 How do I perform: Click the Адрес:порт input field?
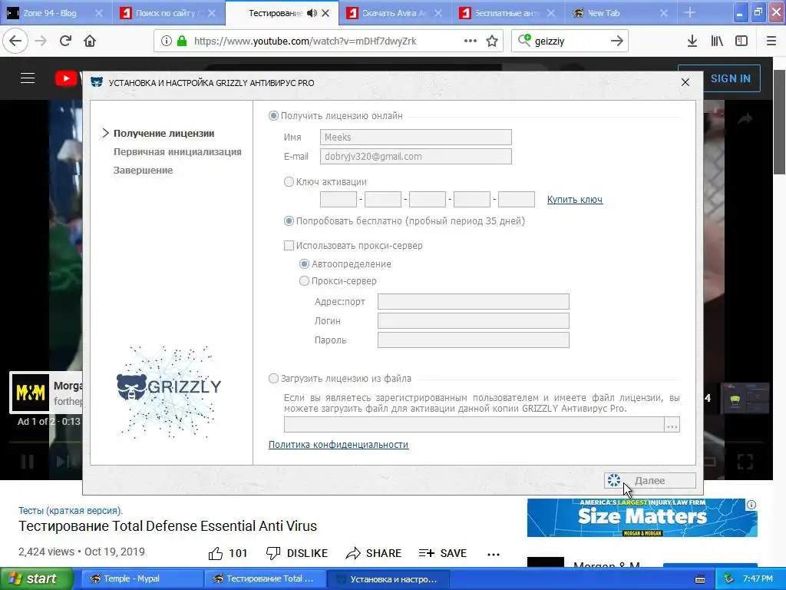[x=473, y=301]
